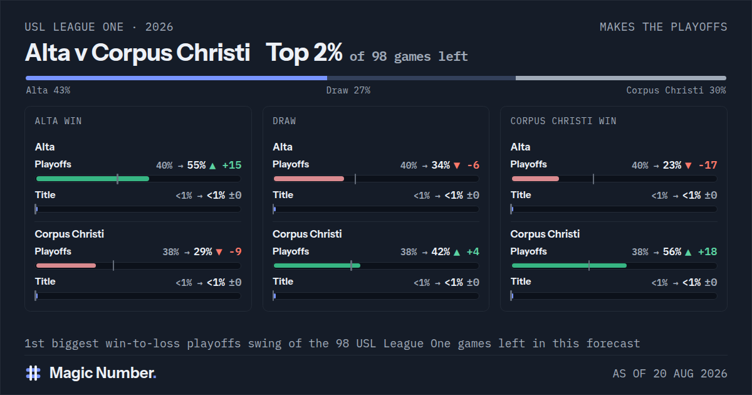Click the Alta v Corpus Christi headline
The width and height of the screenshot is (752, 395).
[138, 53]
